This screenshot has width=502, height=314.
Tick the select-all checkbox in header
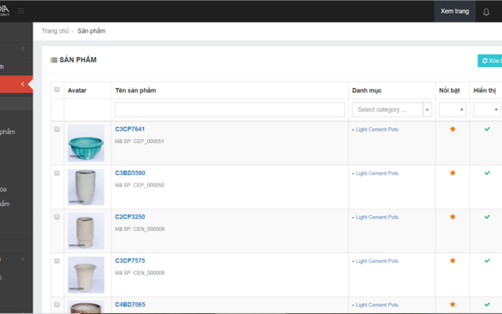[x=57, y=90]
